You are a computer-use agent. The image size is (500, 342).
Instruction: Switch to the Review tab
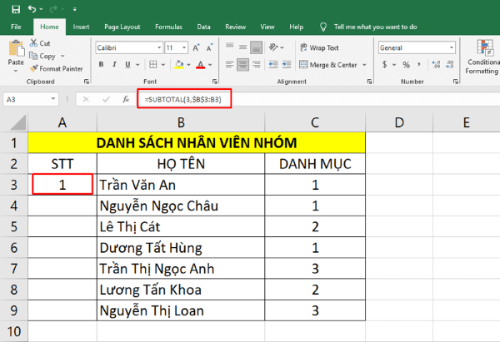click(235, 27)
